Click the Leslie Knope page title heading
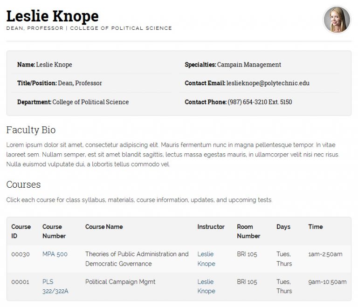 pyautogui.click(x=52, y=16)
